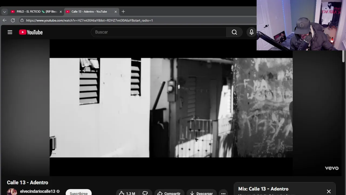
Task: Click the Mix: Calle 13 - Adentro heading
Action: [x=263, y=189]
